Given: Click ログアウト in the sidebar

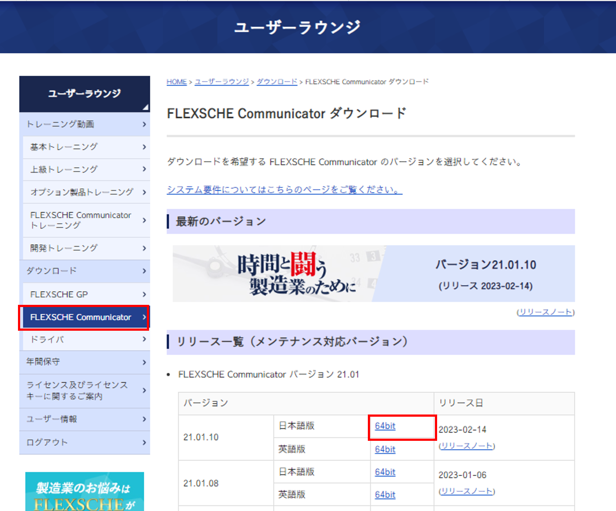Looking at the screenshot, I should coord(47,442).
